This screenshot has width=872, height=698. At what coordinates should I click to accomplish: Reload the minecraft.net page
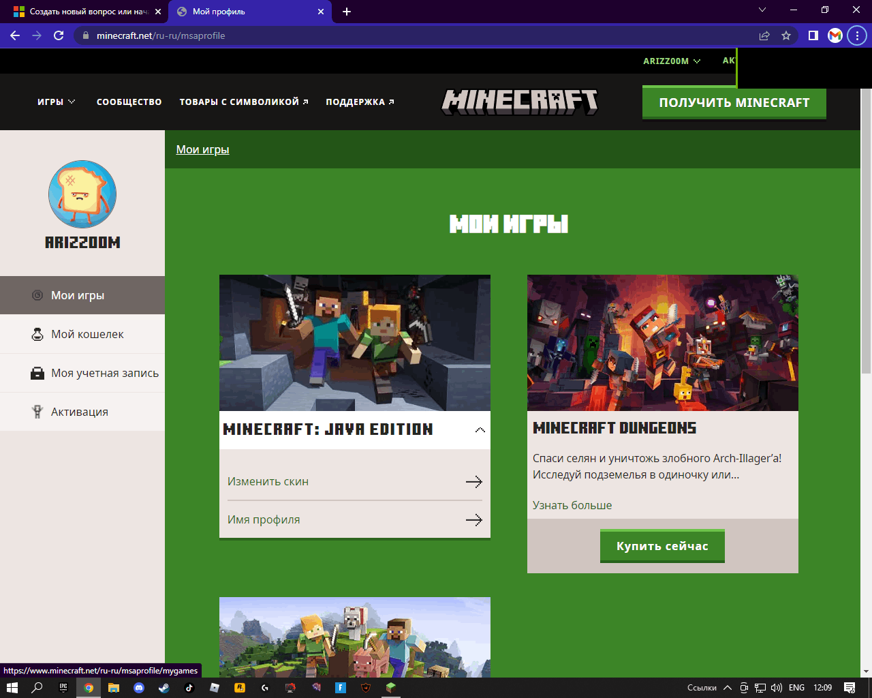coord(59,35)
